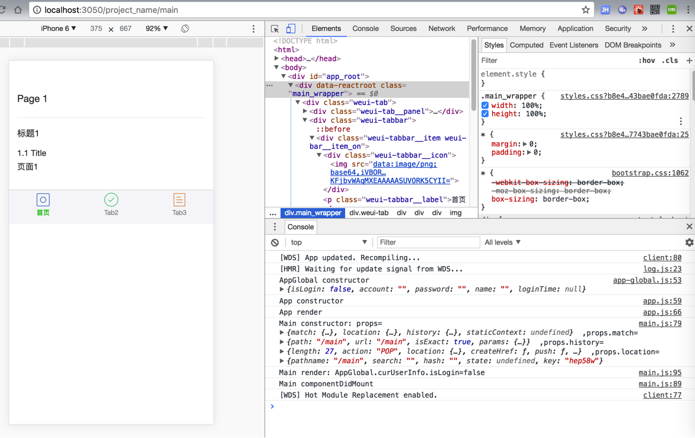
Task: Bookmark page with the star icon
Action: (x=585, y=9)
